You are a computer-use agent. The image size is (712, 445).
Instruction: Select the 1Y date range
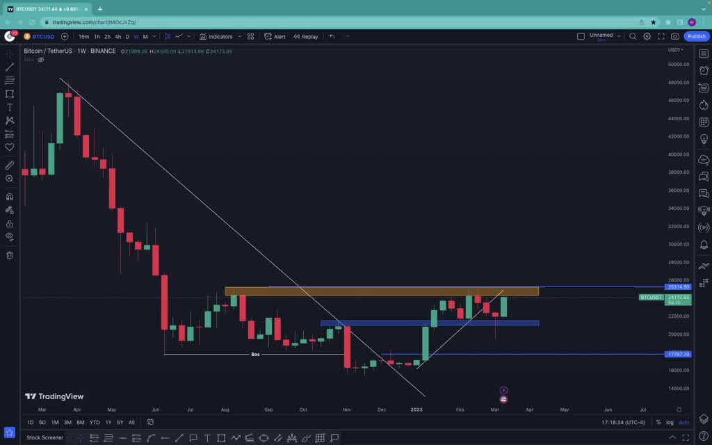[x=108, y=422]
